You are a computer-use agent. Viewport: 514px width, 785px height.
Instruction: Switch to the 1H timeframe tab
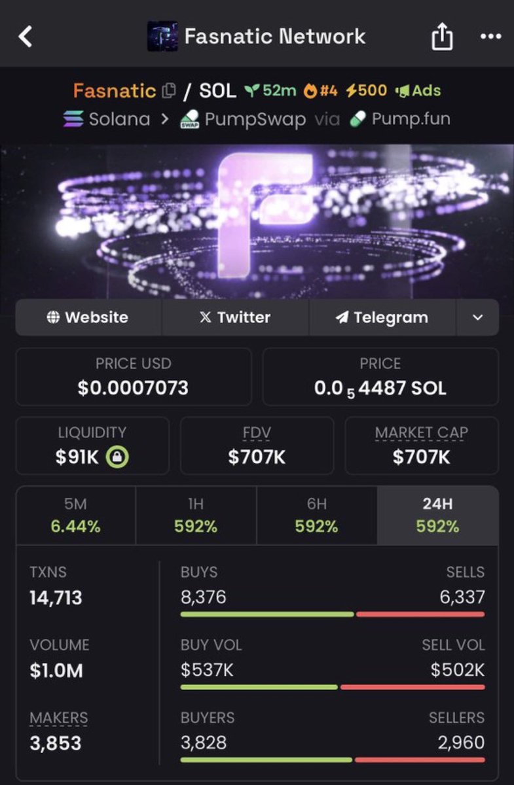pos(196,515)
